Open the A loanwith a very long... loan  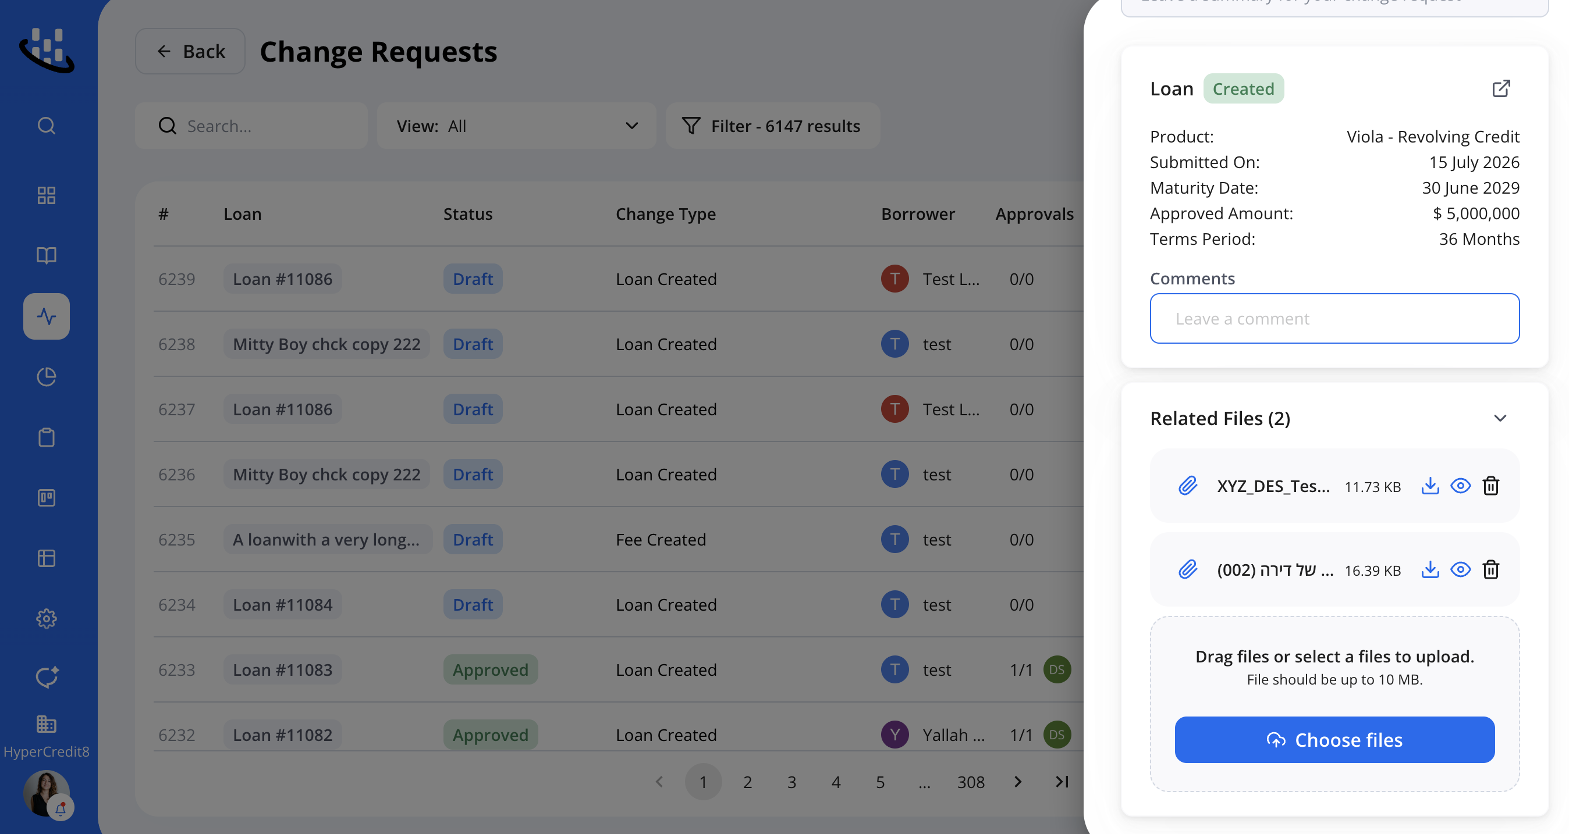[x=328, y=539]
